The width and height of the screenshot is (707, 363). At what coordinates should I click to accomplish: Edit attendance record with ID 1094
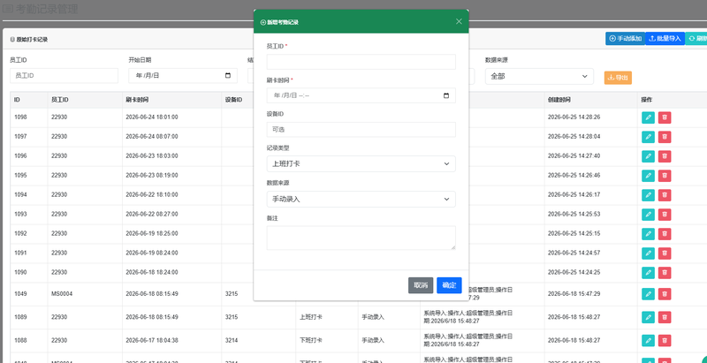click(x=648, y=195)
